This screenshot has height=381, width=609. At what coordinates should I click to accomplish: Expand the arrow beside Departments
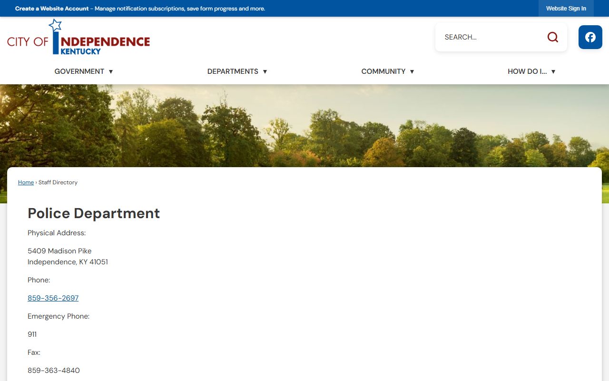[x=265, y=71]
